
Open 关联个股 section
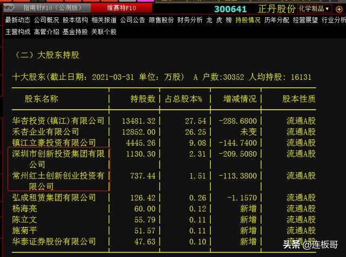point(104,32)
